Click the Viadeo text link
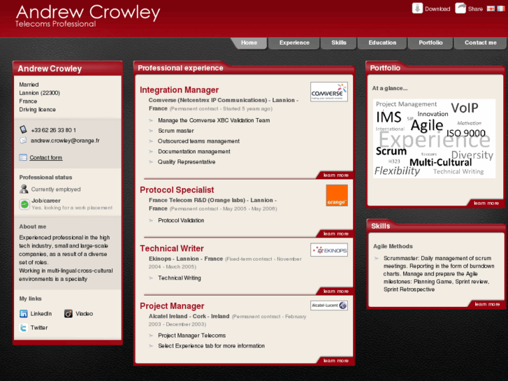508x381 pixels. pos(85,314)
